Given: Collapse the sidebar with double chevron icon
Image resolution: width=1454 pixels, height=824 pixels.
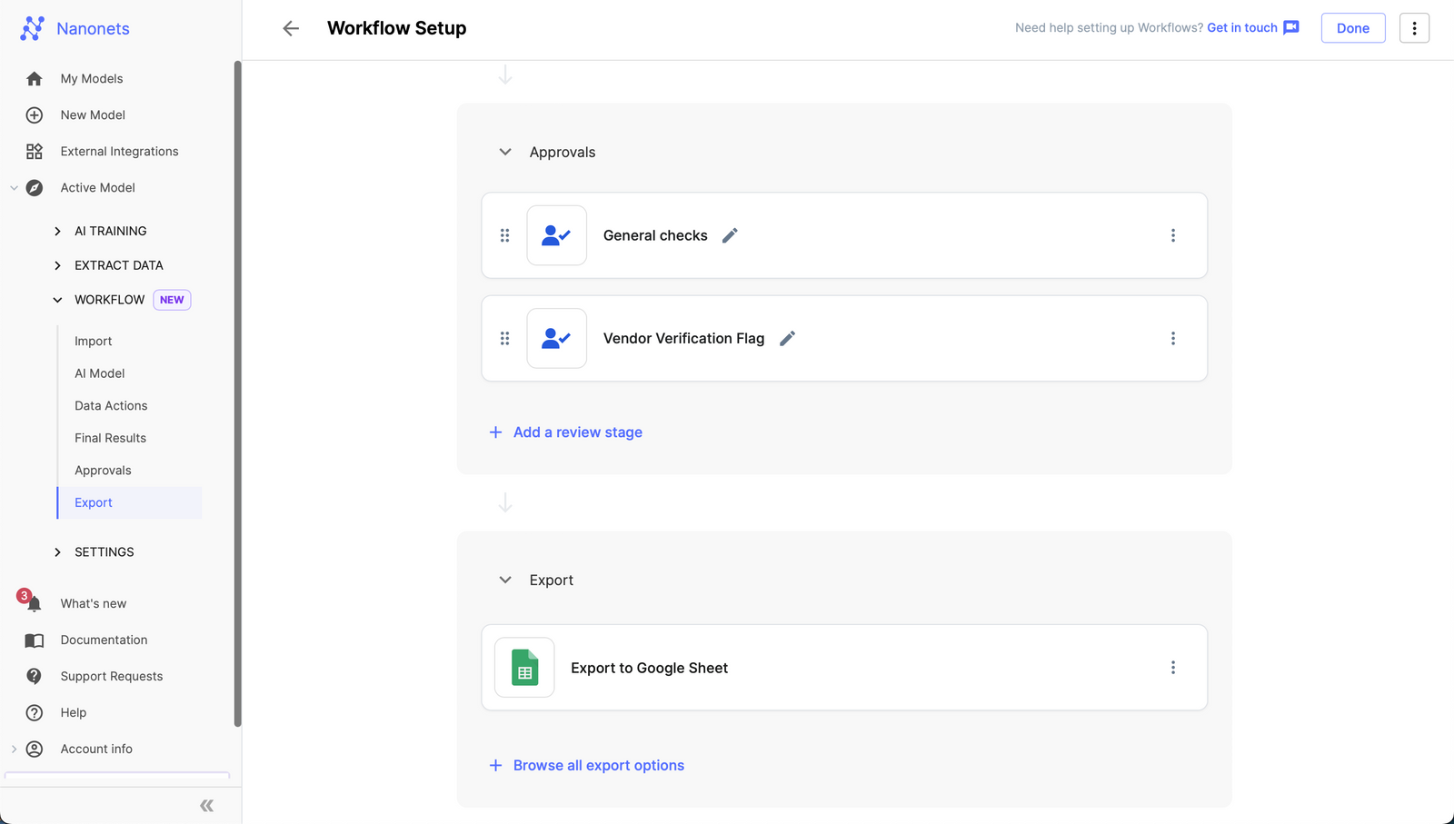Looking at the screenshot, I should tap(206, 806).
